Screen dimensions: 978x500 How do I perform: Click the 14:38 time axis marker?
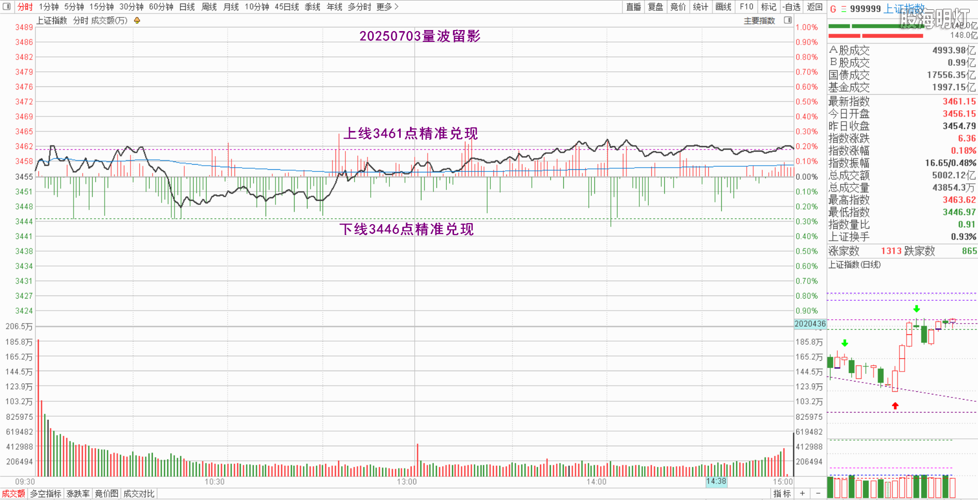(716, 481)
